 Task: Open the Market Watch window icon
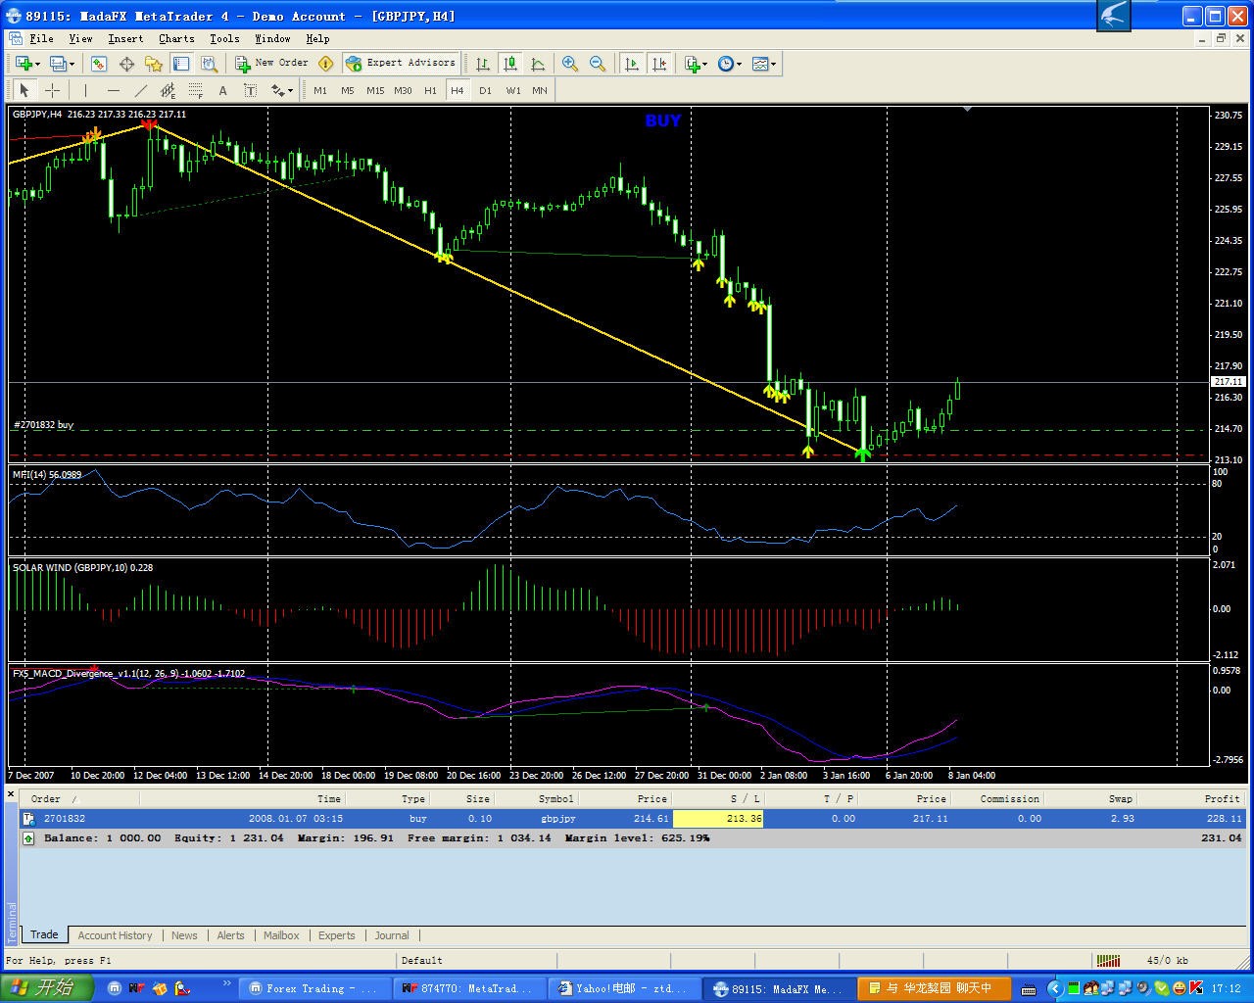(99, 64)
